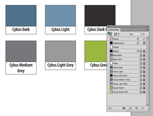Click the Cybus Light blue rectangle on page

point(60,16)
